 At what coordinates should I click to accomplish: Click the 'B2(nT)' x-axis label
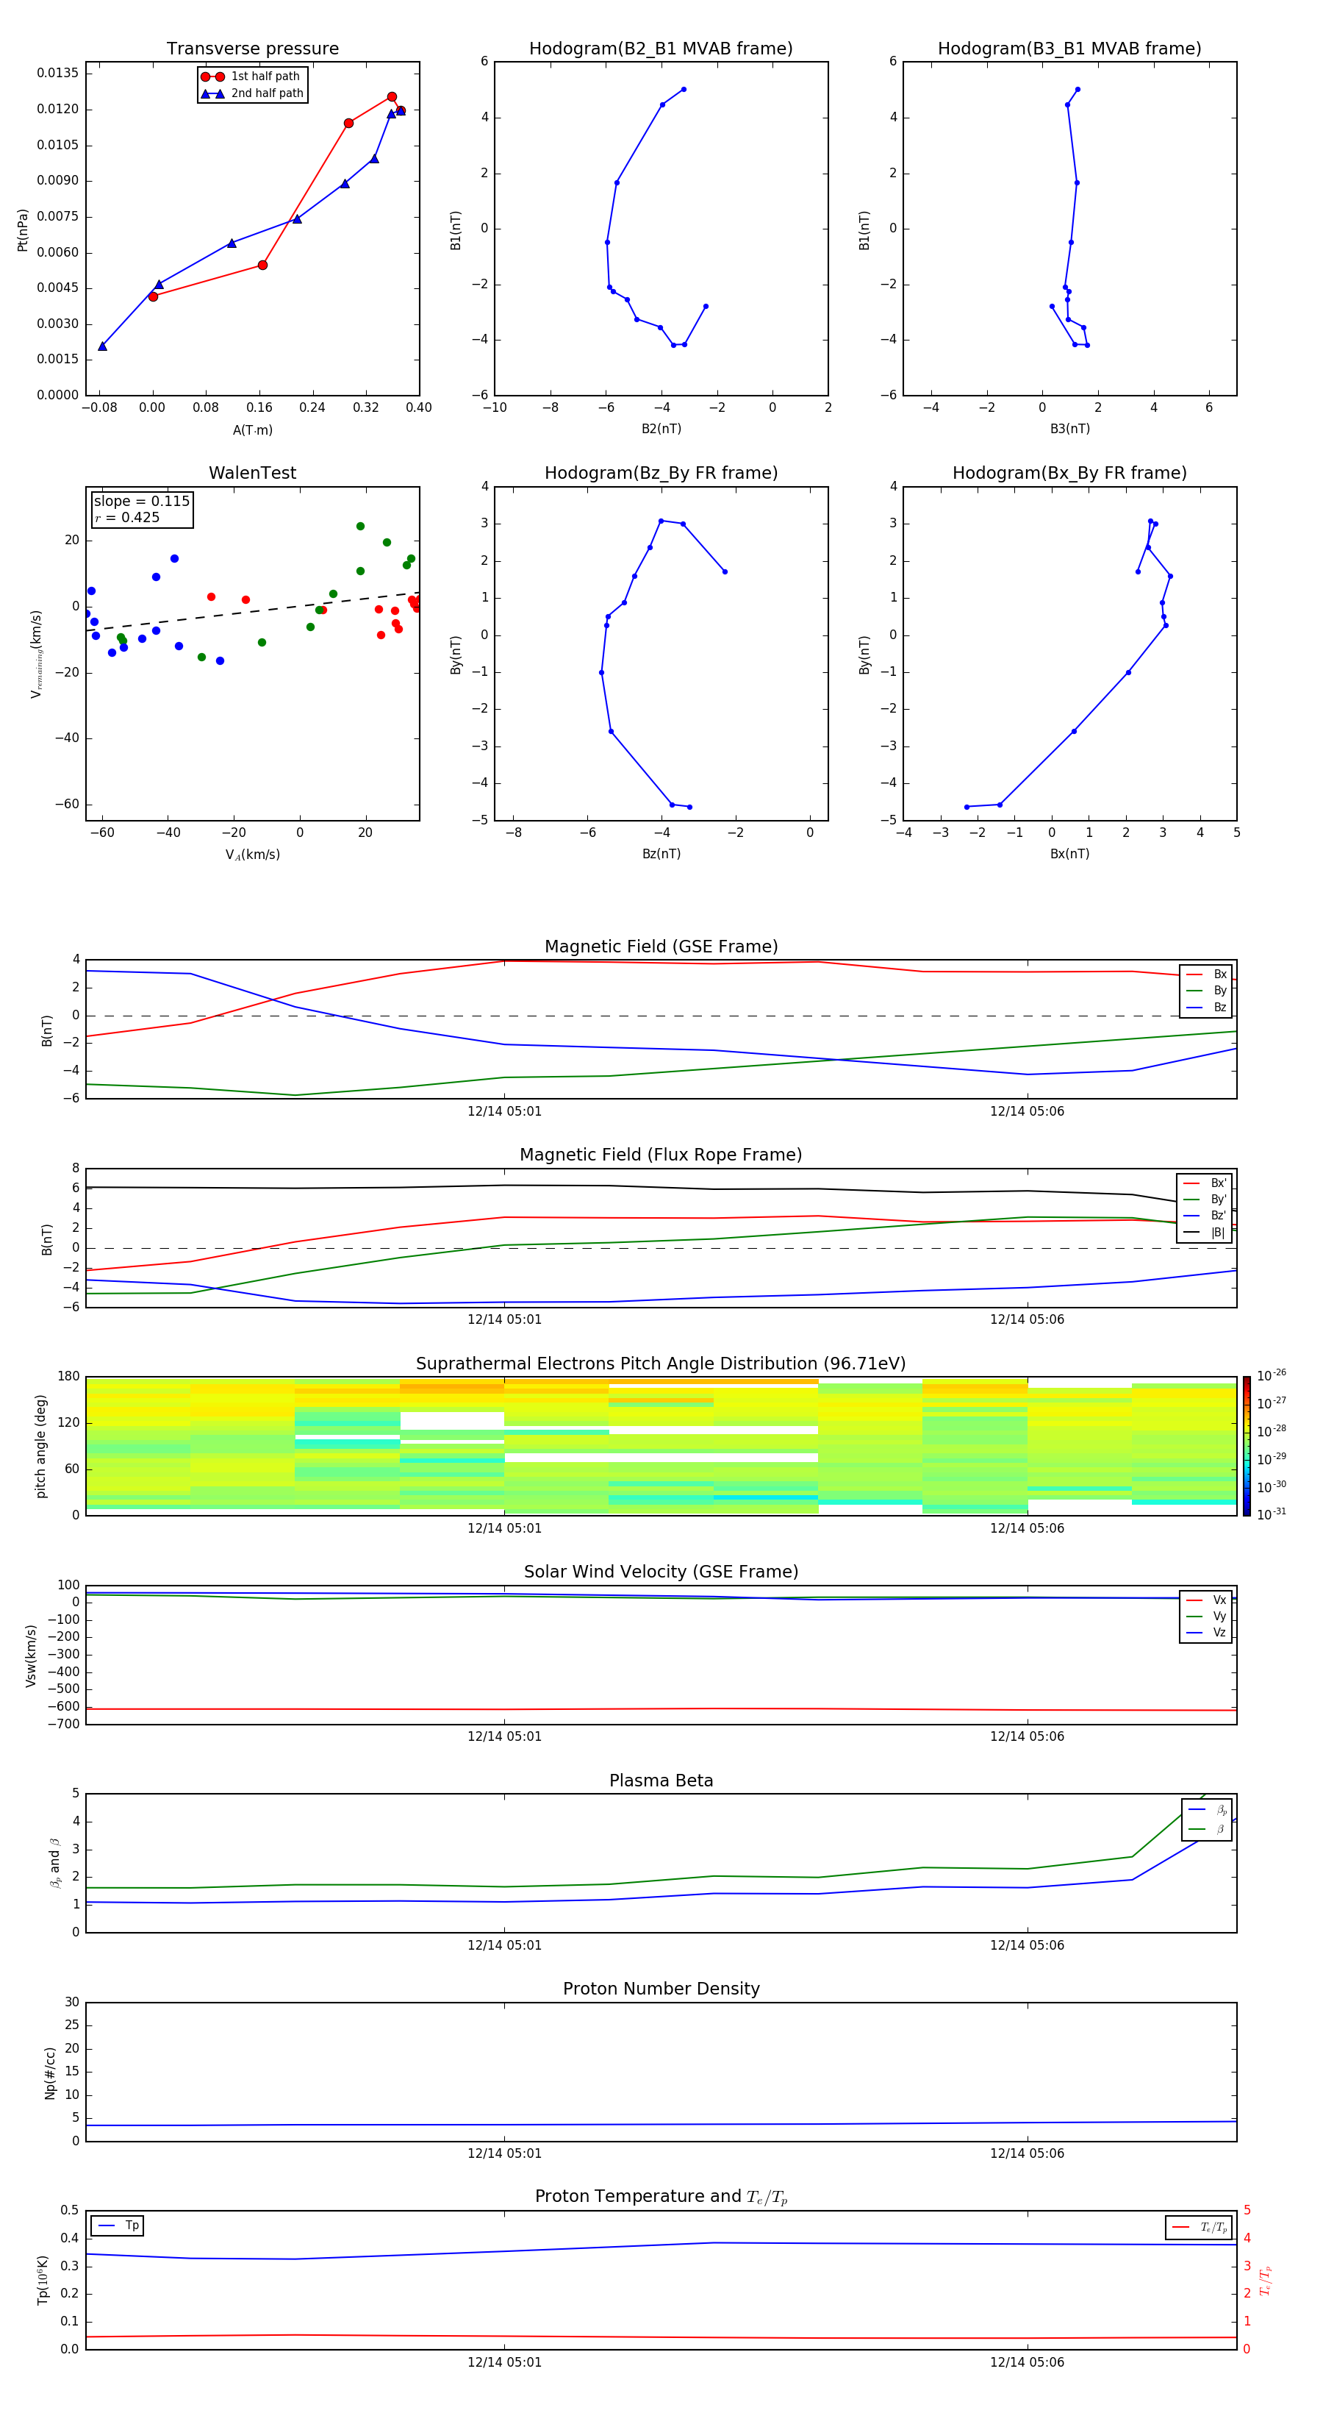[x=661, y=429]
